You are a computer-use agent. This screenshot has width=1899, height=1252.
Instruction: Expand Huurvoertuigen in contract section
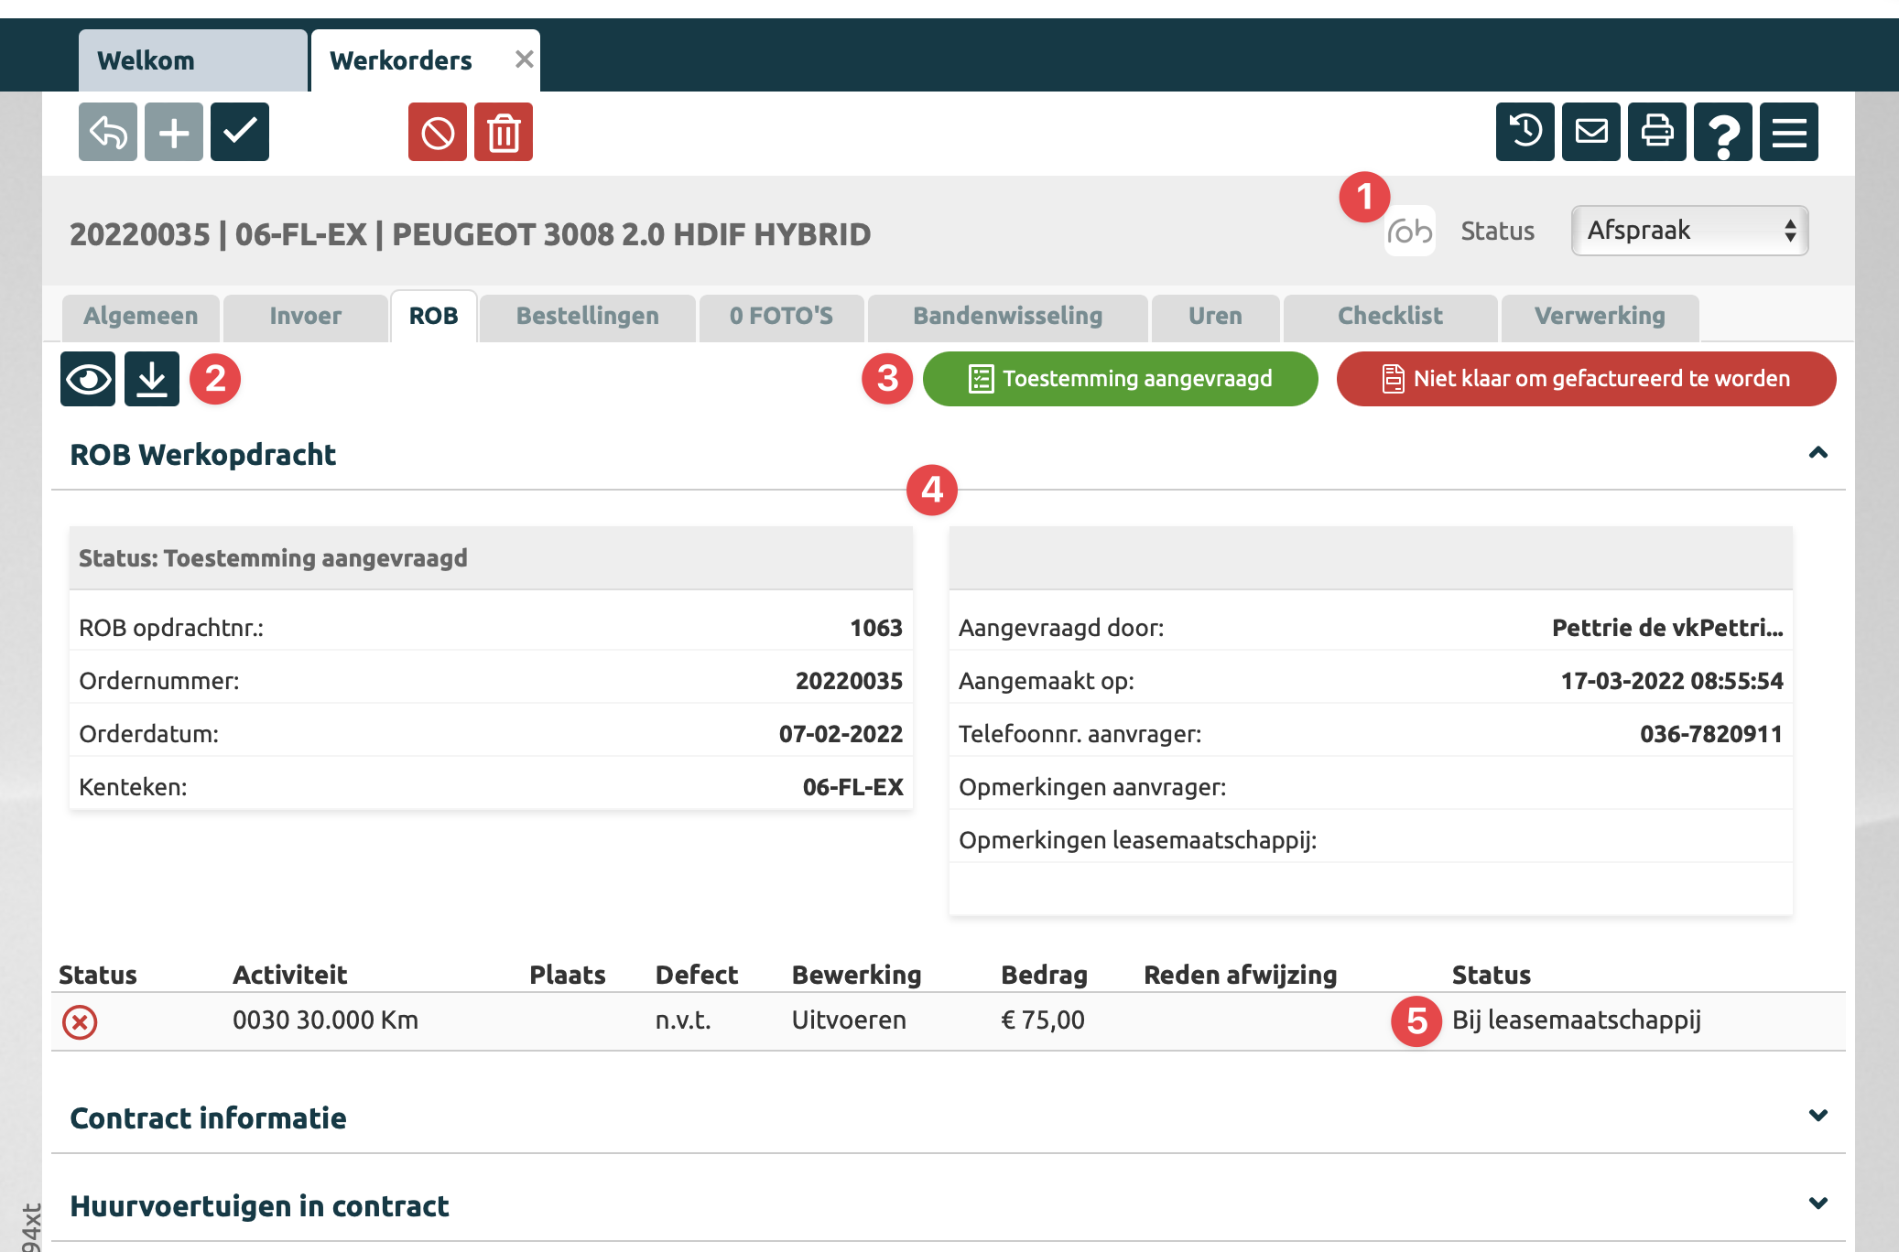1818,1204
